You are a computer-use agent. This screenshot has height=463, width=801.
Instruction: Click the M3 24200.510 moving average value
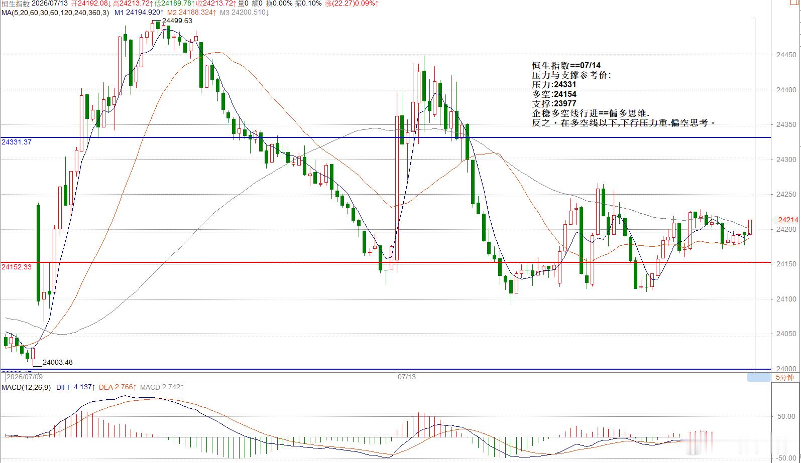coord(245,12)
